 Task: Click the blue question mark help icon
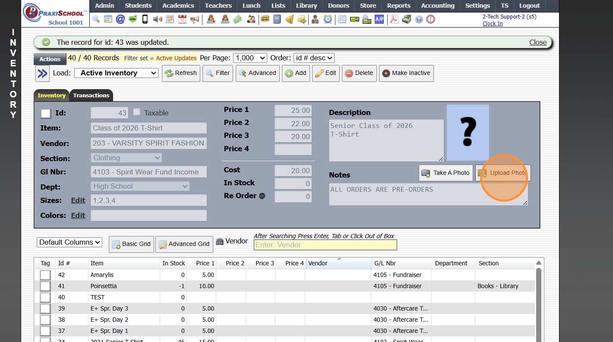[x=419, y=19]
